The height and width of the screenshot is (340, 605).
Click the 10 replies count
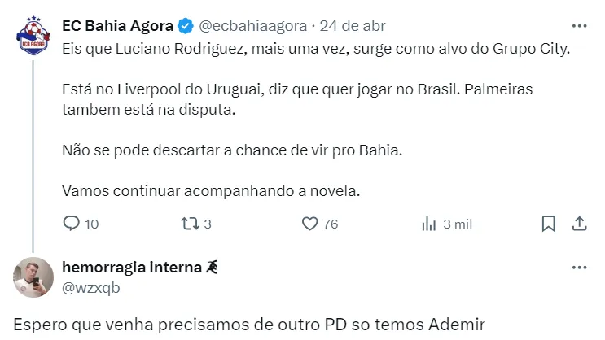click(x=91, y=224)
